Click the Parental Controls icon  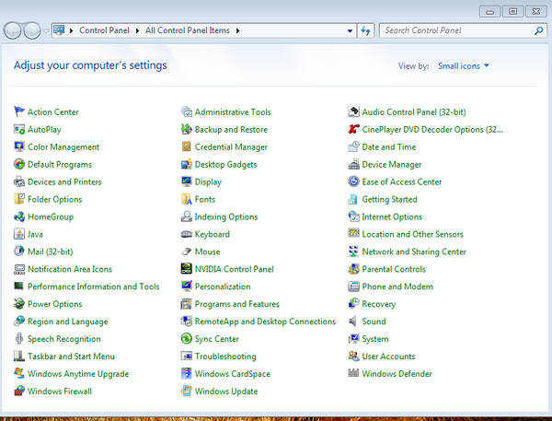pos(354,269)
